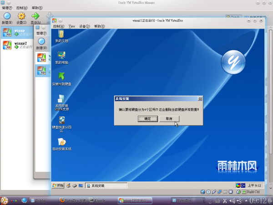Confirm partition with the 确定 button

(x=147, y=119)
